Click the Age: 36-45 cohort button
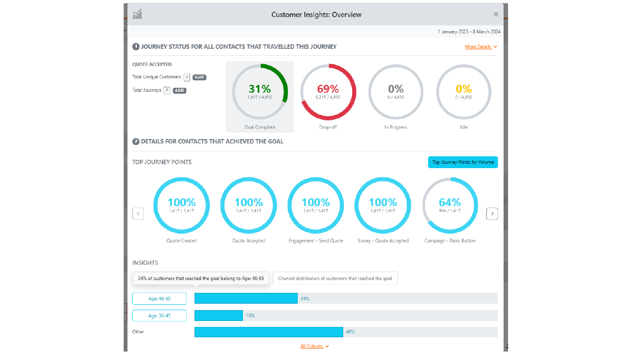Screen dimensions: 632x355 click(159, 316)
